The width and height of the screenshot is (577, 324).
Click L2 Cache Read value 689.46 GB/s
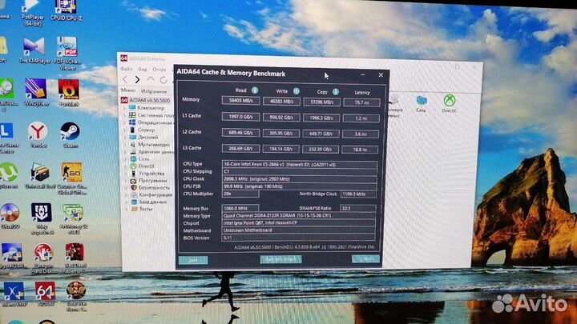click(x=240, y=132)
